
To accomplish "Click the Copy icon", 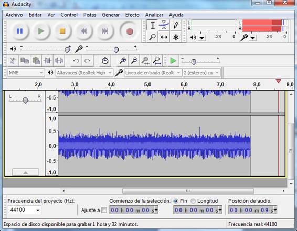I will (x=25, y=61).
